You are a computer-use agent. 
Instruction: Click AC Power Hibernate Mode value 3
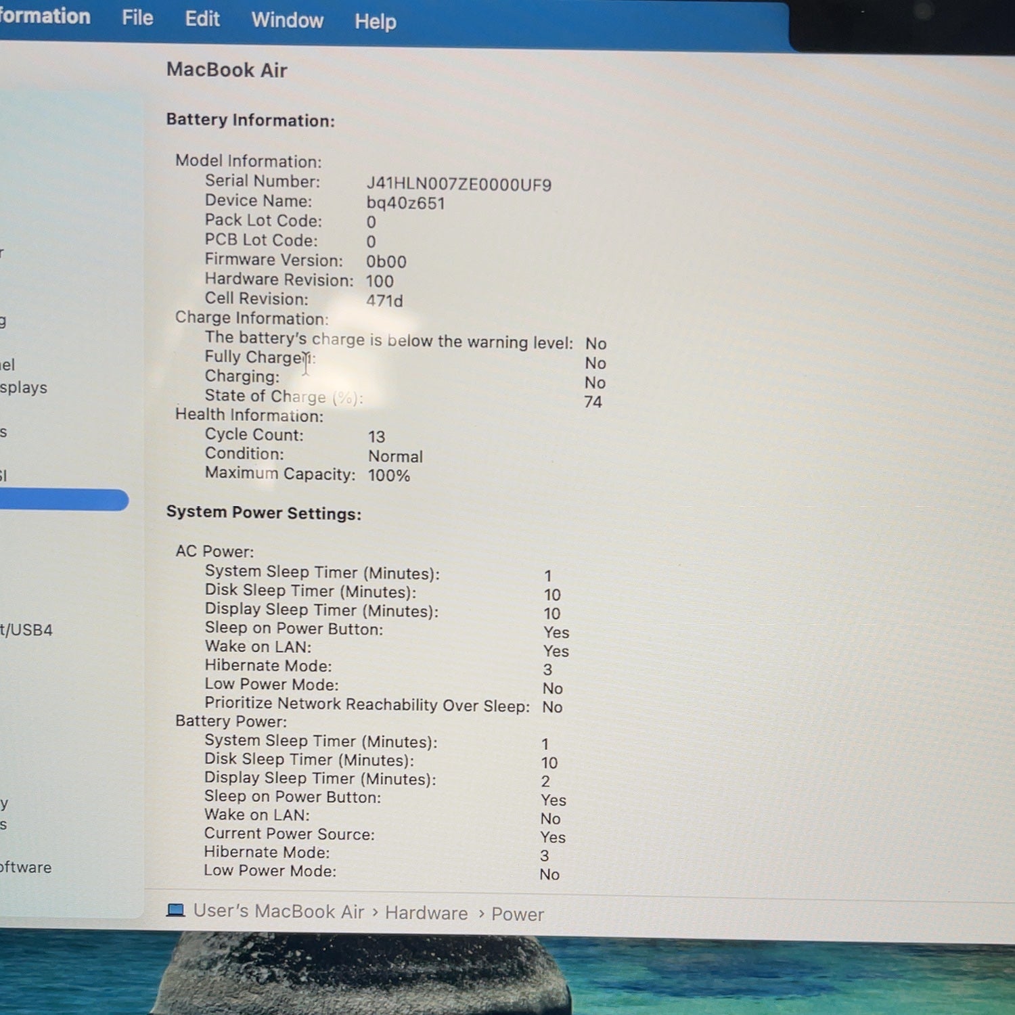[x=547, y=670]
